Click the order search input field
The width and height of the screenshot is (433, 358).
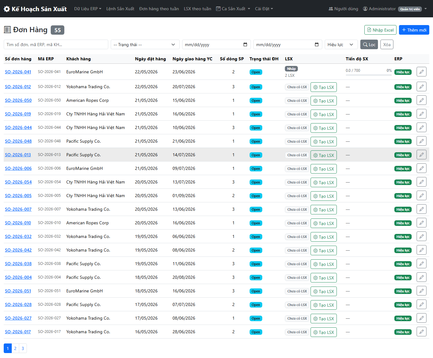(x=56, y=45)
